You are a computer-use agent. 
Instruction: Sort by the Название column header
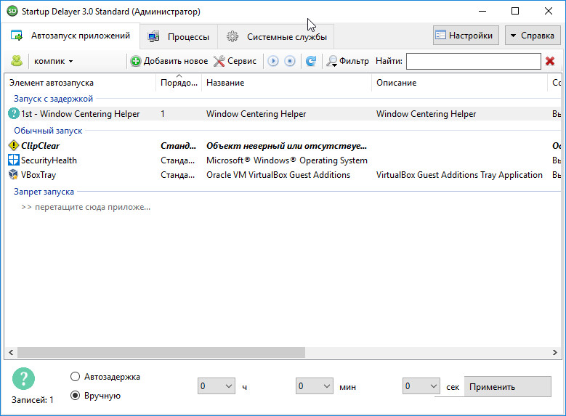(286, 83)
